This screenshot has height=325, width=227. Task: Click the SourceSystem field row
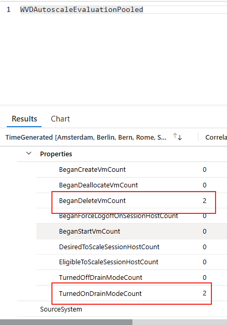coord(122,309)
